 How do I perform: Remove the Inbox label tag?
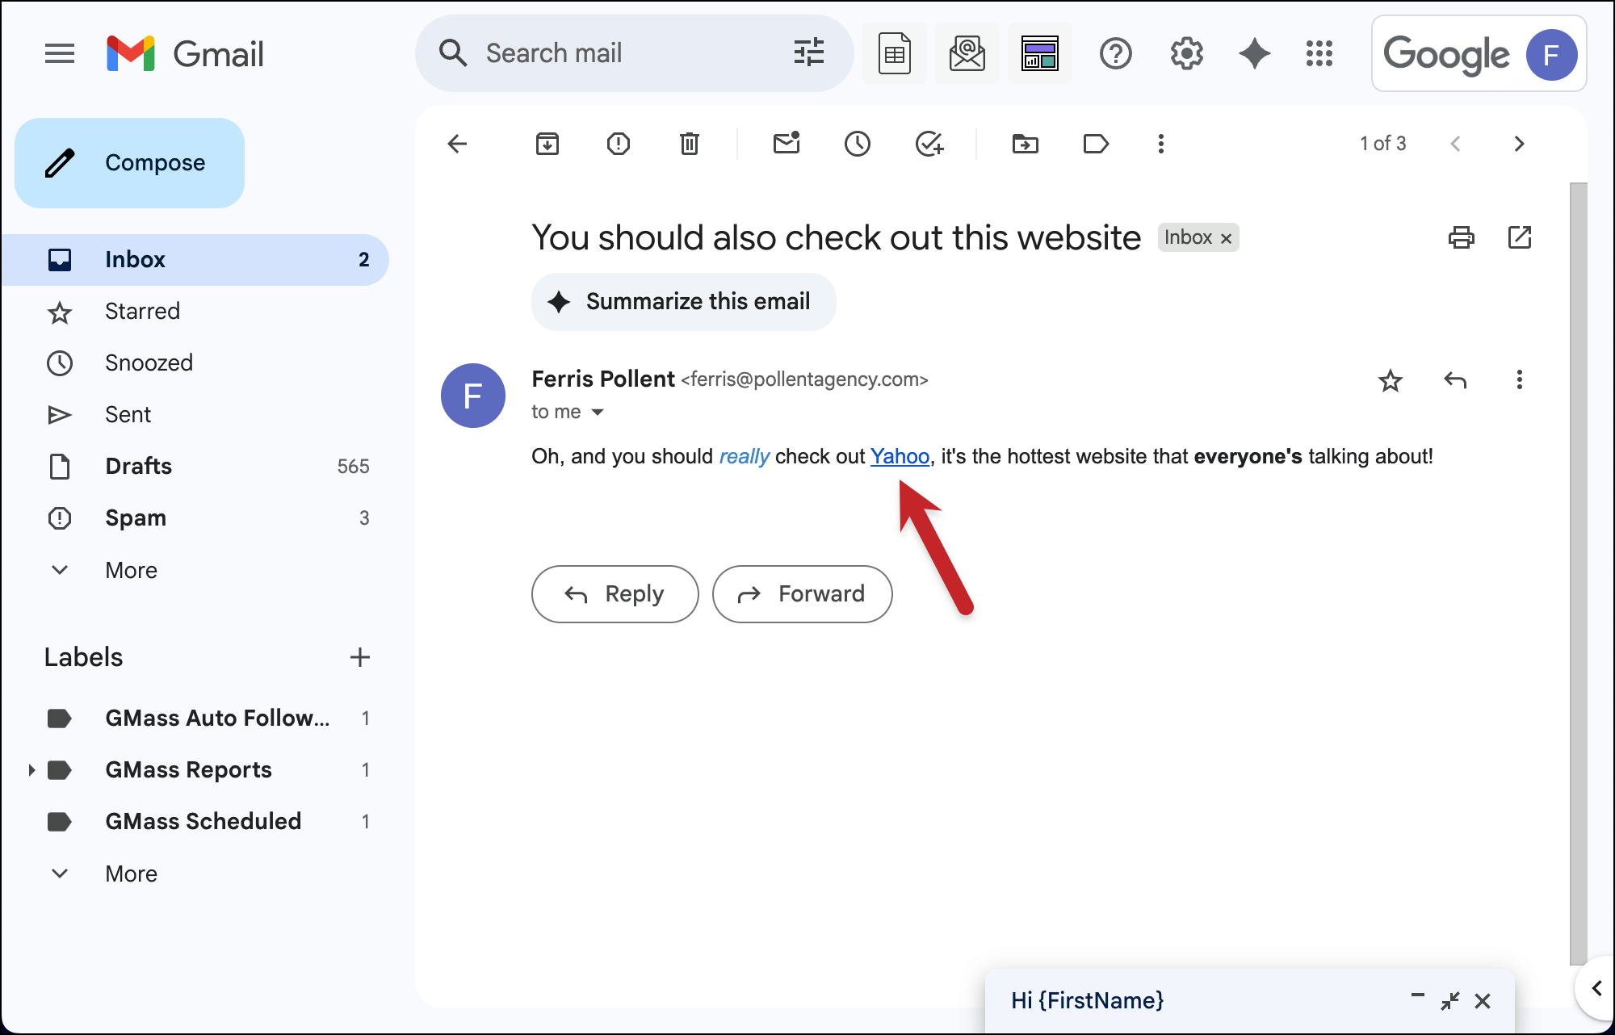(1226, 238)
